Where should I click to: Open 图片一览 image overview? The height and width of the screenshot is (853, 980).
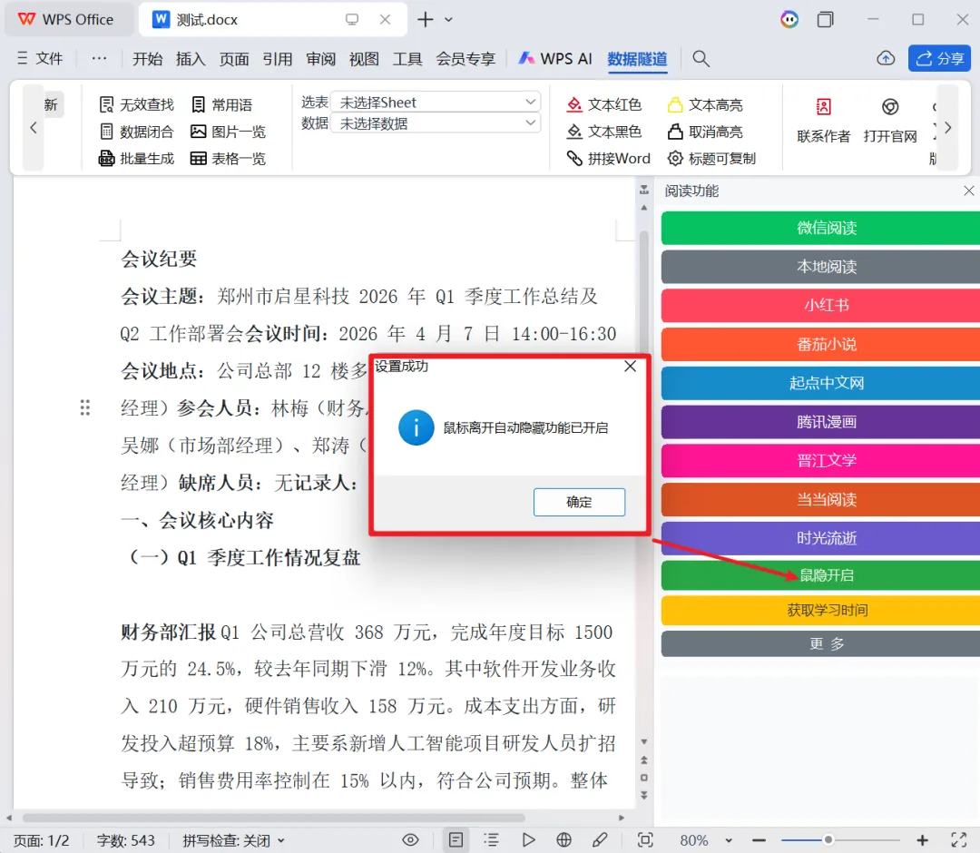click(228, 132)
